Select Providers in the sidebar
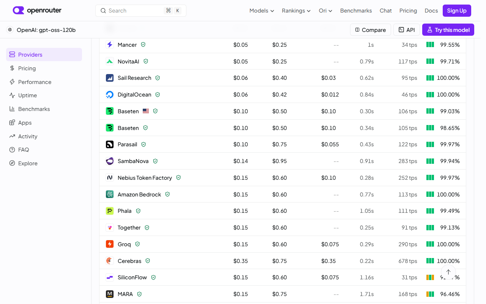Viewport: 486px width, 304px height. tap(44, 54)
